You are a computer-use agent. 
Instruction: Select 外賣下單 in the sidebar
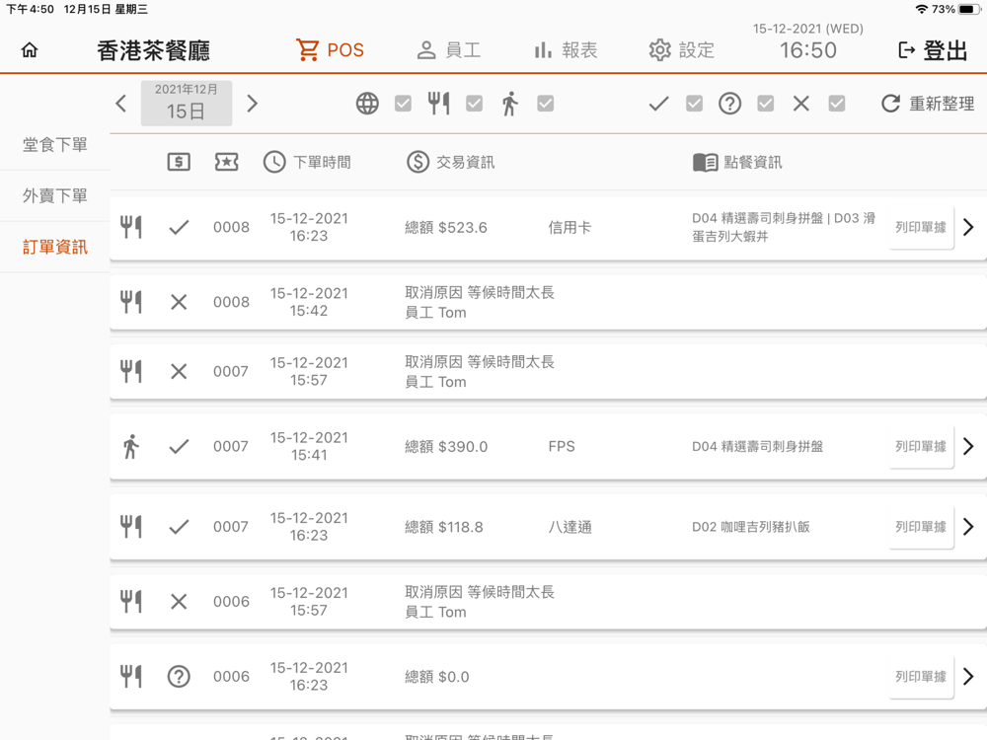pos(54,195)
